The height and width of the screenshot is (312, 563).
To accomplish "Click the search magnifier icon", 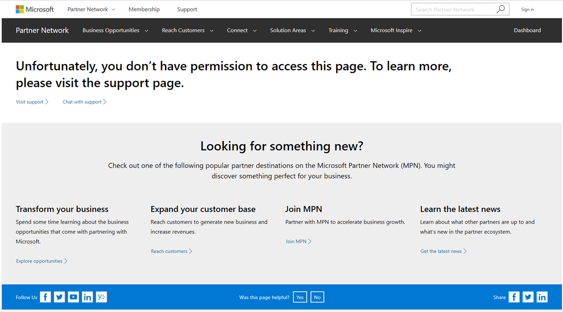I will click(501, 9).
